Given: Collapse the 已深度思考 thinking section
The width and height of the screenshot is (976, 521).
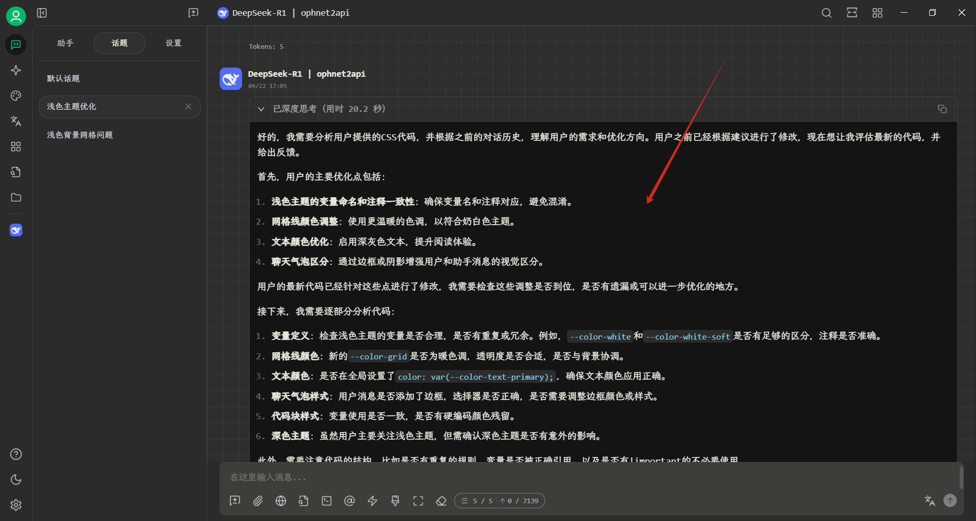Looking at the screenshot, I should coord(261,109).
